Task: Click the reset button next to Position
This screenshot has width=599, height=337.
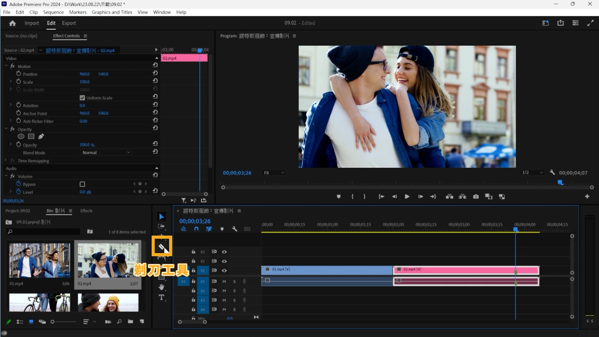Action: tap(155, 73)
